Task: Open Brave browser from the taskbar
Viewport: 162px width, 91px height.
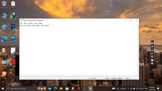Action: coord(73,88)
